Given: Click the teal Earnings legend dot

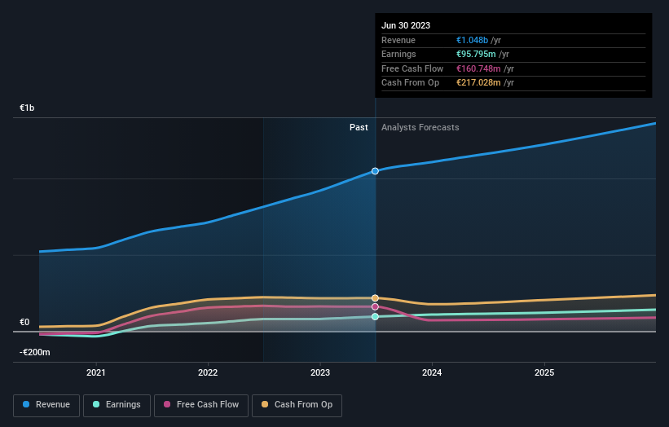Looking at the screenshot, I should pos(96,404).
